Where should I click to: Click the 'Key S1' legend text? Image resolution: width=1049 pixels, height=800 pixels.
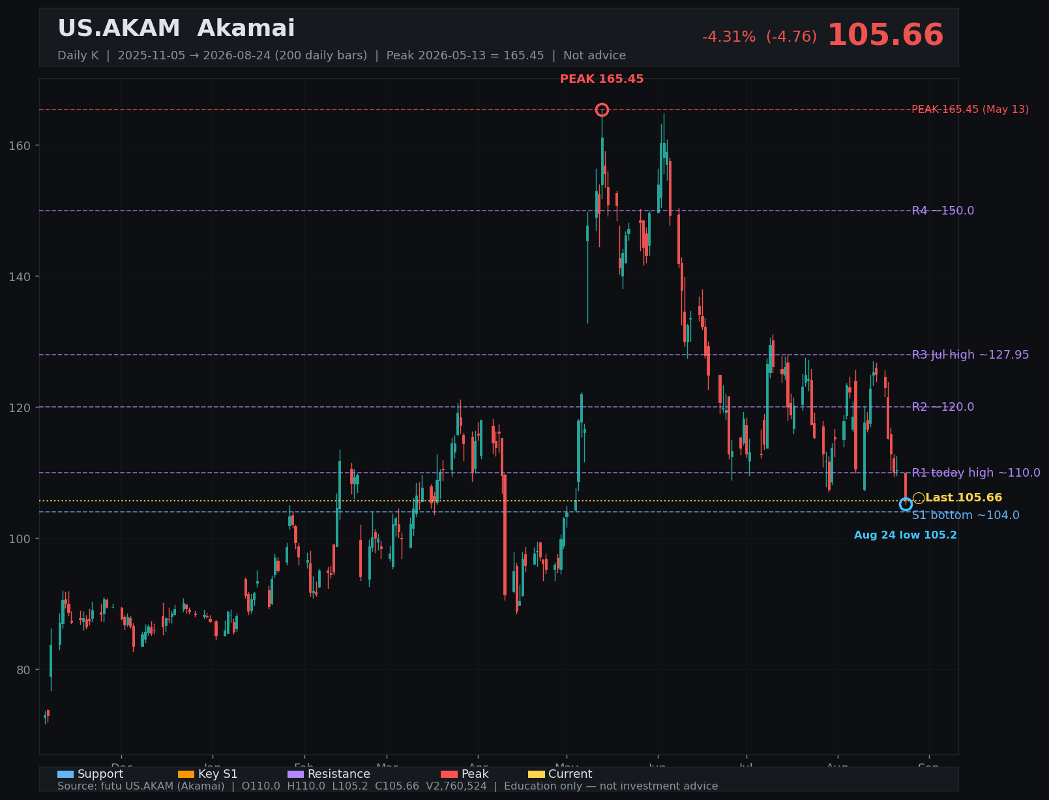coord(218,774)
